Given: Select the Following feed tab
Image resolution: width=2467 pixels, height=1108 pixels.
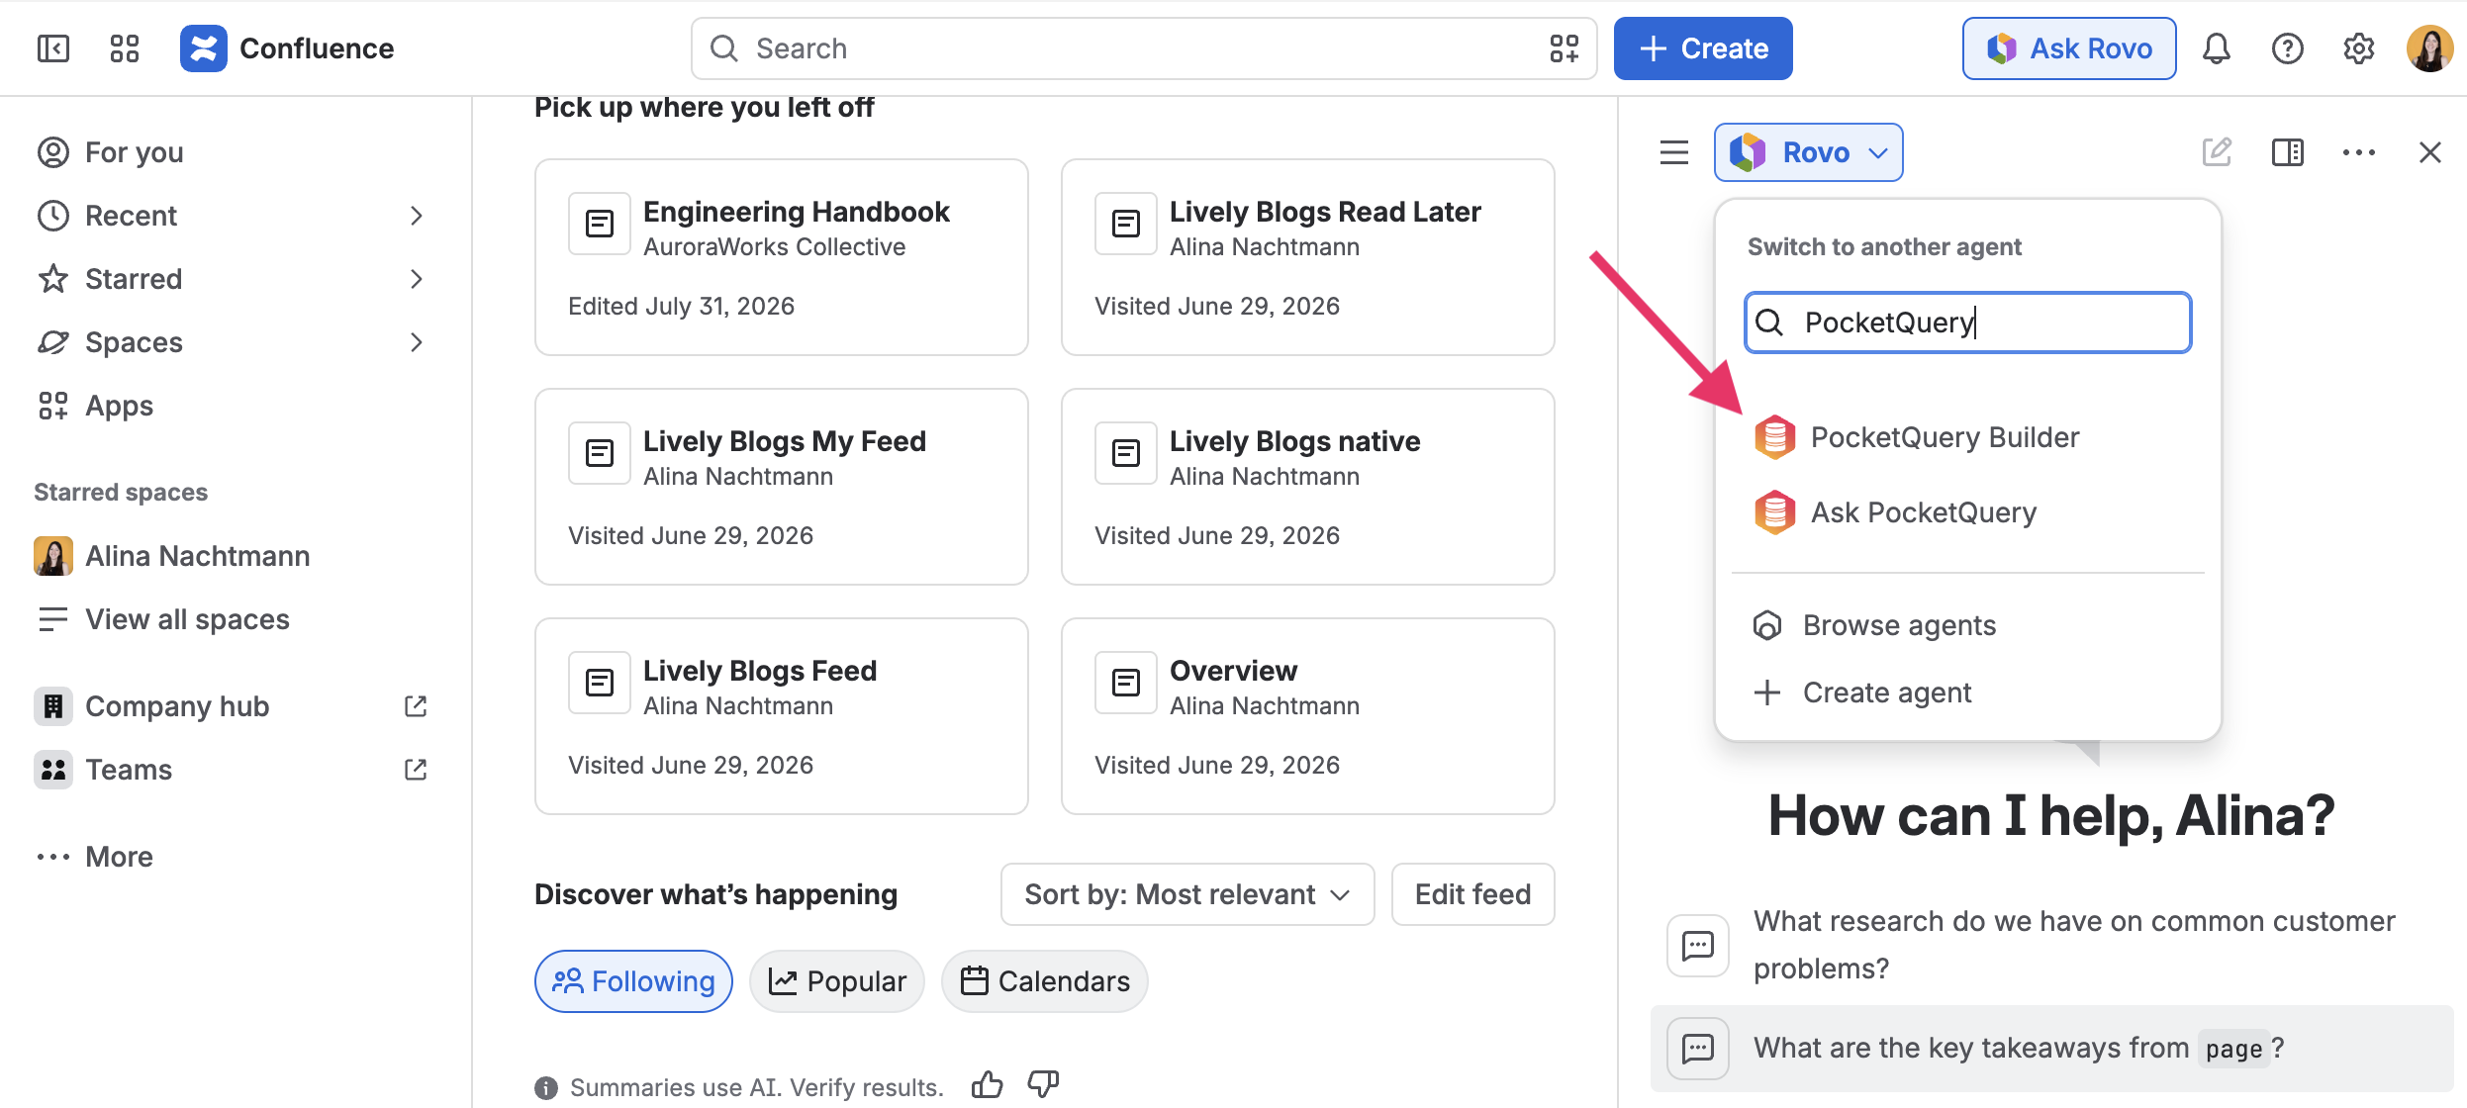Looking at the screenshot, I should tap(633, 981).
